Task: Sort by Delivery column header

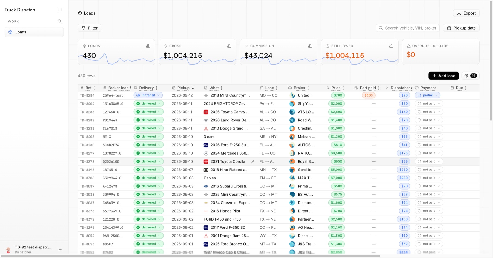Action: [146, 88]
